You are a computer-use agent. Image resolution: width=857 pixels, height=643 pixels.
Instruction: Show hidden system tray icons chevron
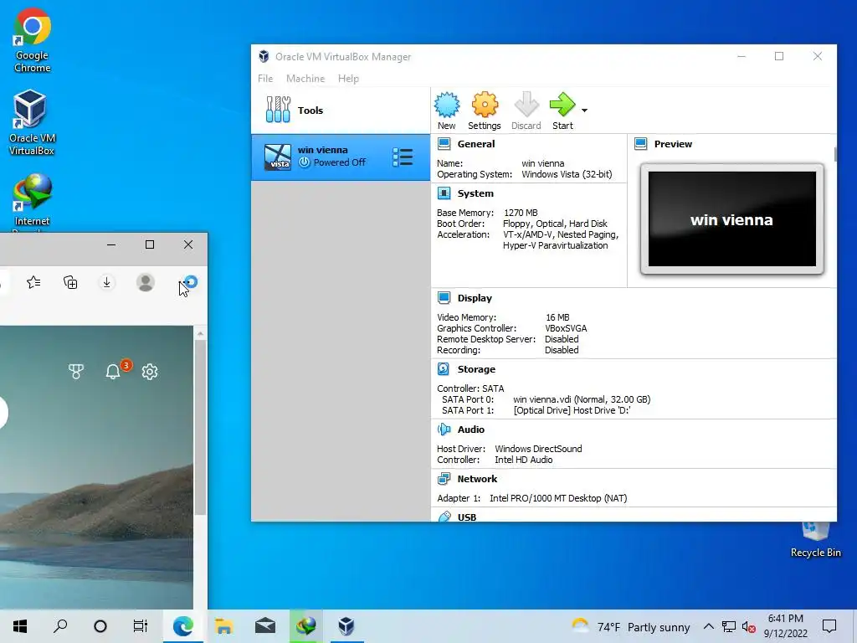[x=708, y=626]
